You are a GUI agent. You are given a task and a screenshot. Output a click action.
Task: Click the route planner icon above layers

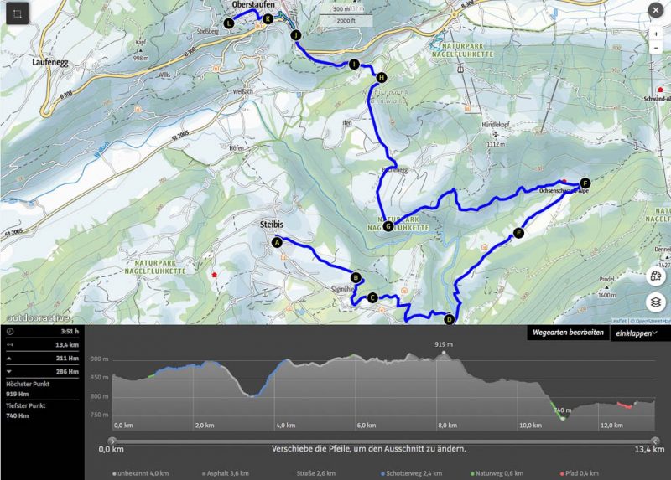coord(656,276)
